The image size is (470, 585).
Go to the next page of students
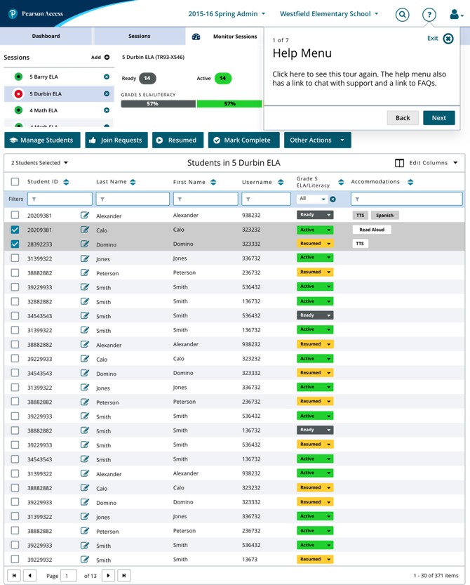click(x=108, y=575)
